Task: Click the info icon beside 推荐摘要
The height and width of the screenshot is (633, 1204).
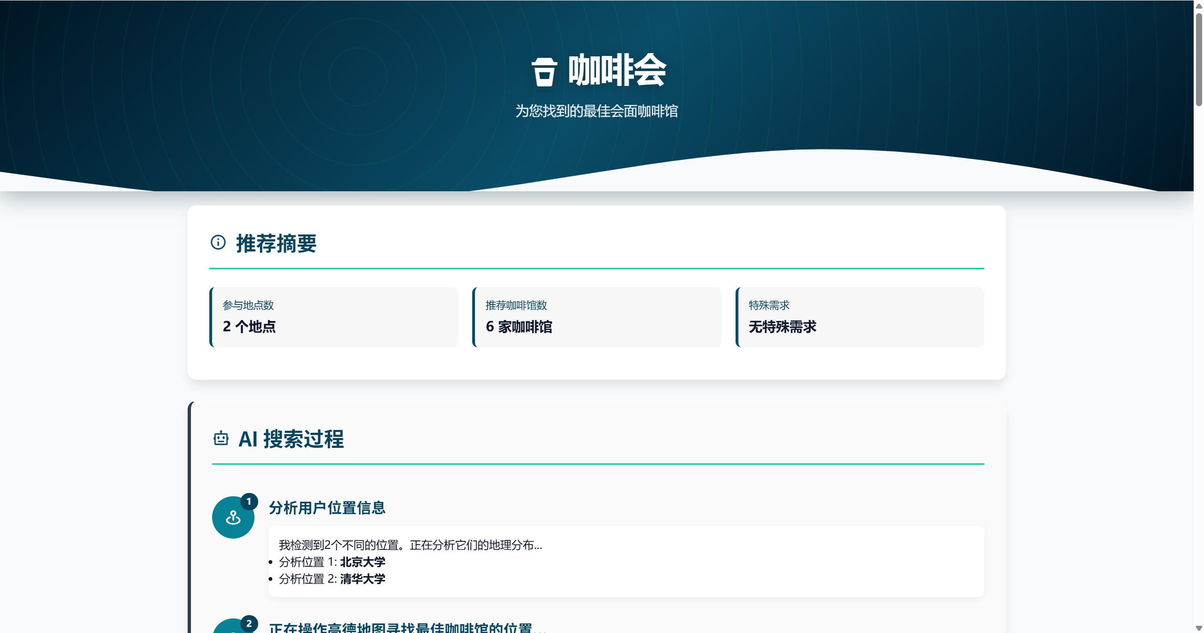Action: click(x=218, y=242)
